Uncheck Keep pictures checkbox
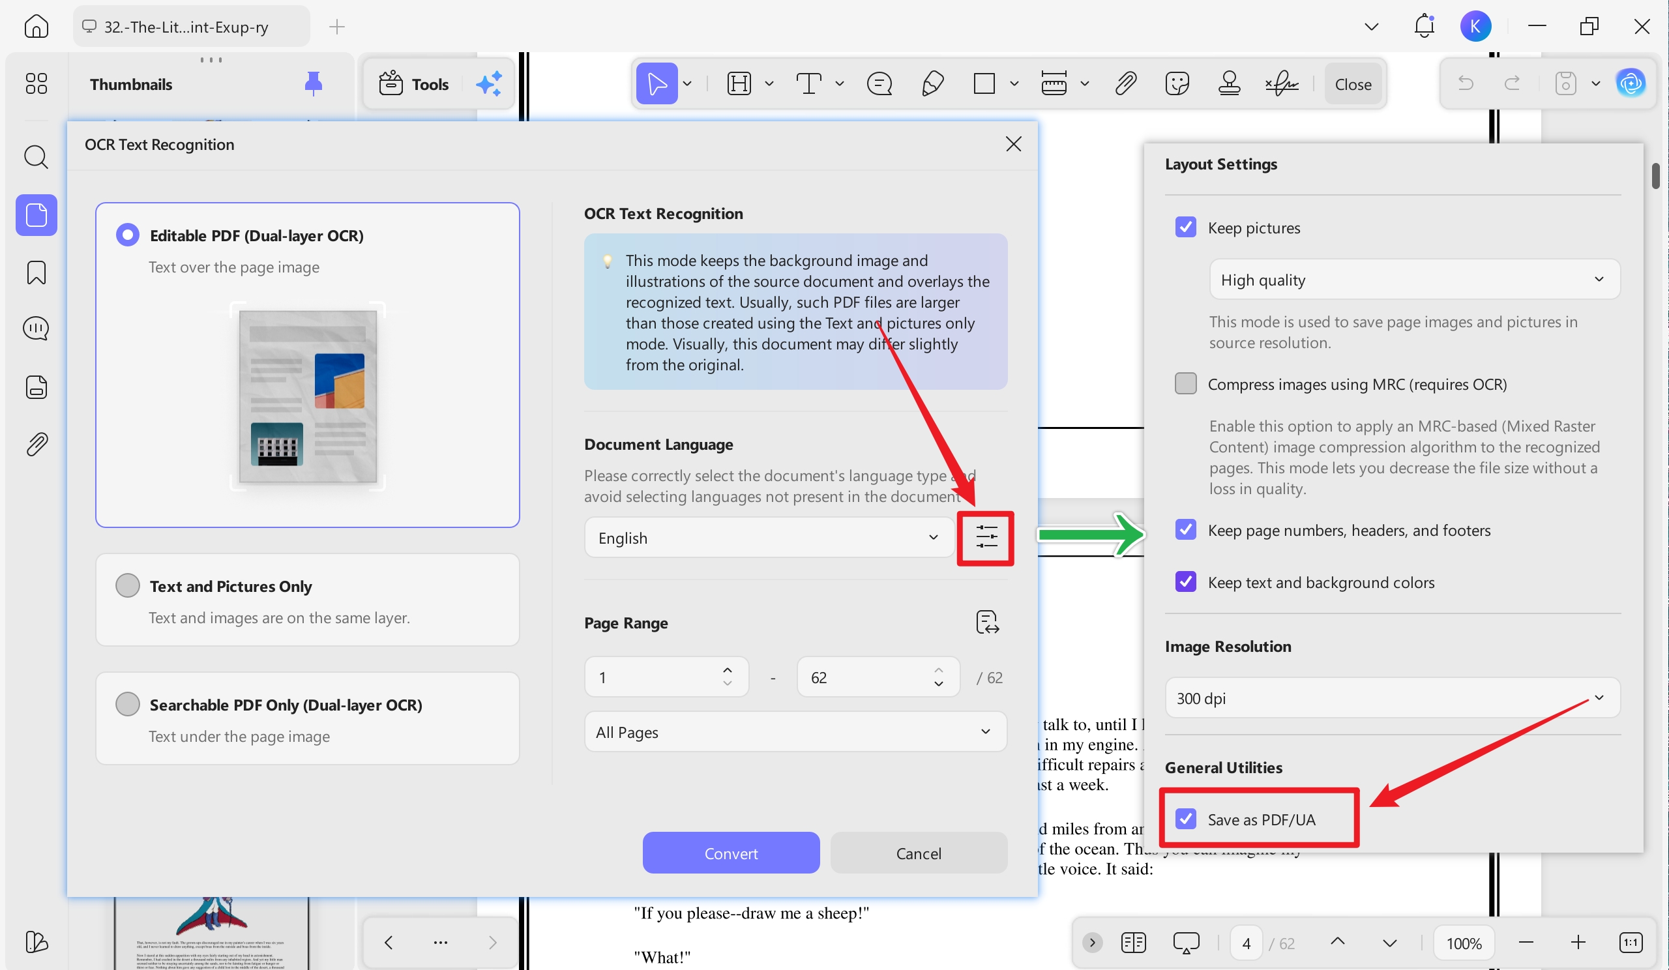This screenshot has width=1669, height=970. pyautogui.click(x=1185, y=227)
